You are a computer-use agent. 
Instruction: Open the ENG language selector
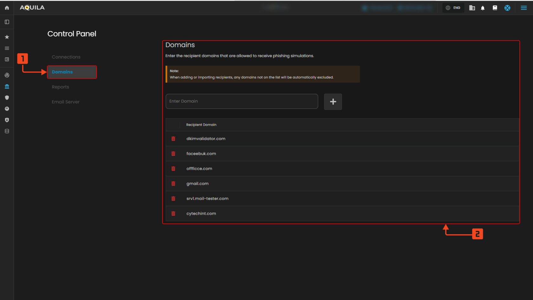453,8
